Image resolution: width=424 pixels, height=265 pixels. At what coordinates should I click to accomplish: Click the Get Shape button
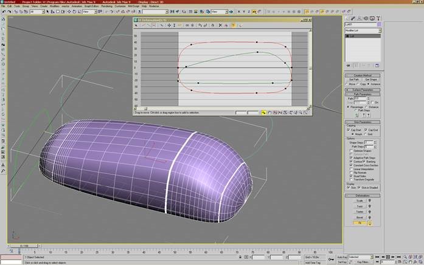(x=370, y=80)
